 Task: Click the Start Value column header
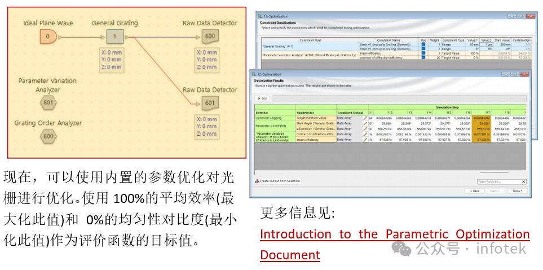click(502, 40)
